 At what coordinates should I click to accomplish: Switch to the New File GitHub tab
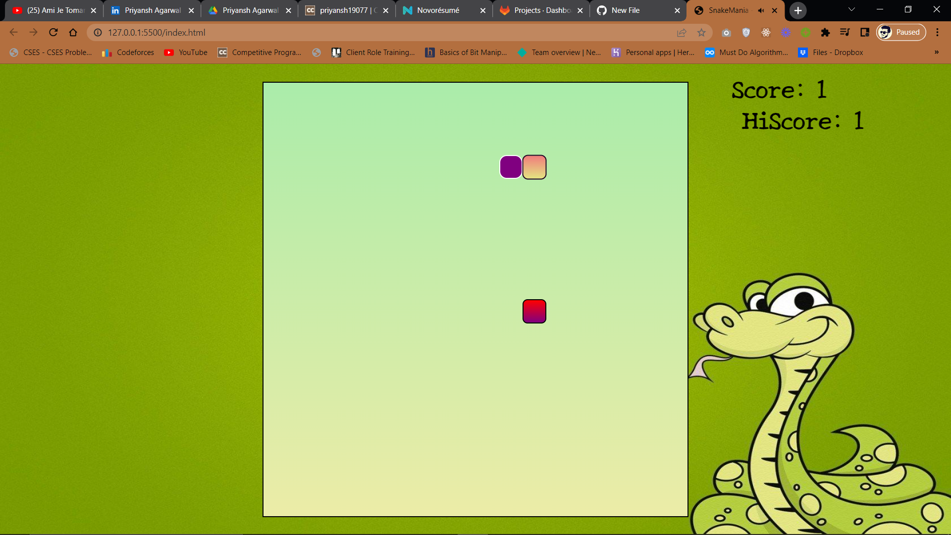click(626, 10)
